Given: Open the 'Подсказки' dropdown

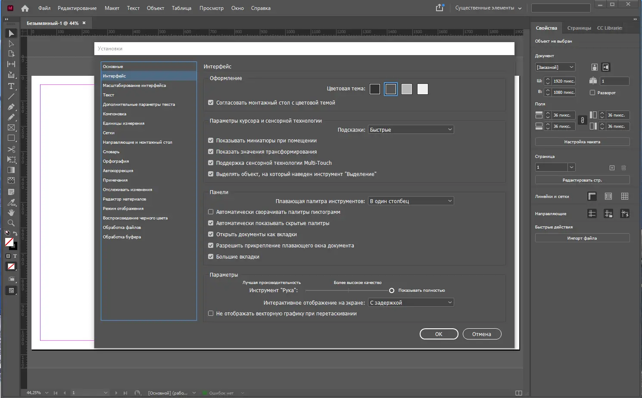Looking at the screenshot, I should pos(411,130).
